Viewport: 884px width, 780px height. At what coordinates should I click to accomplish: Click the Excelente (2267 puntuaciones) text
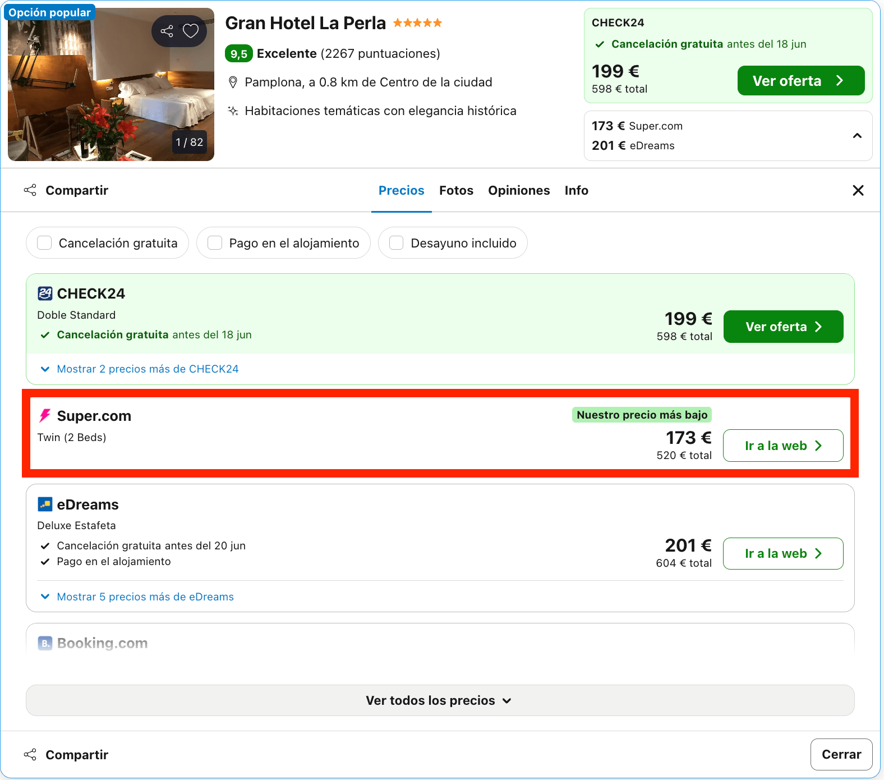[348, 53]
